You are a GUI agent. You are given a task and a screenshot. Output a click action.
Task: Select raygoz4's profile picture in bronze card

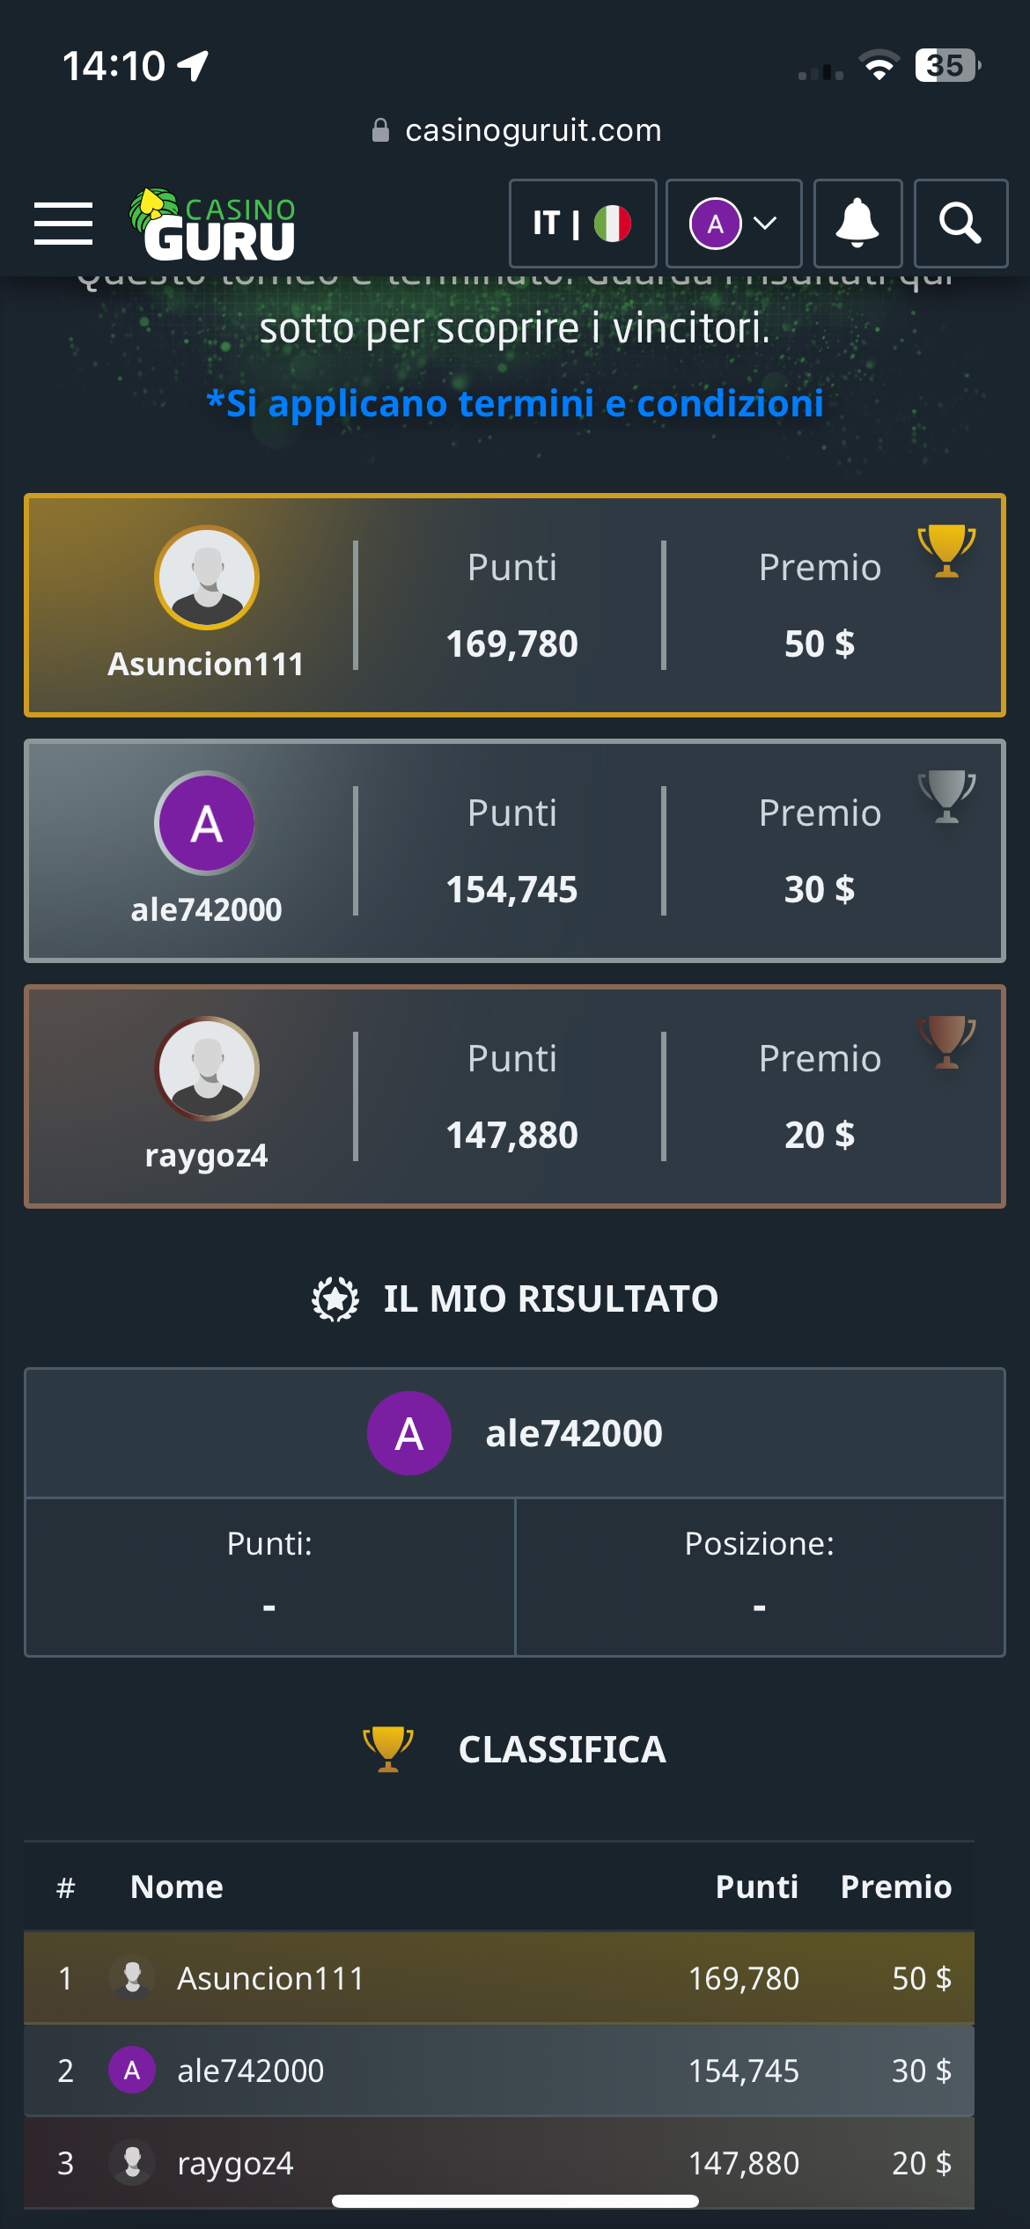click(207, 1069)
